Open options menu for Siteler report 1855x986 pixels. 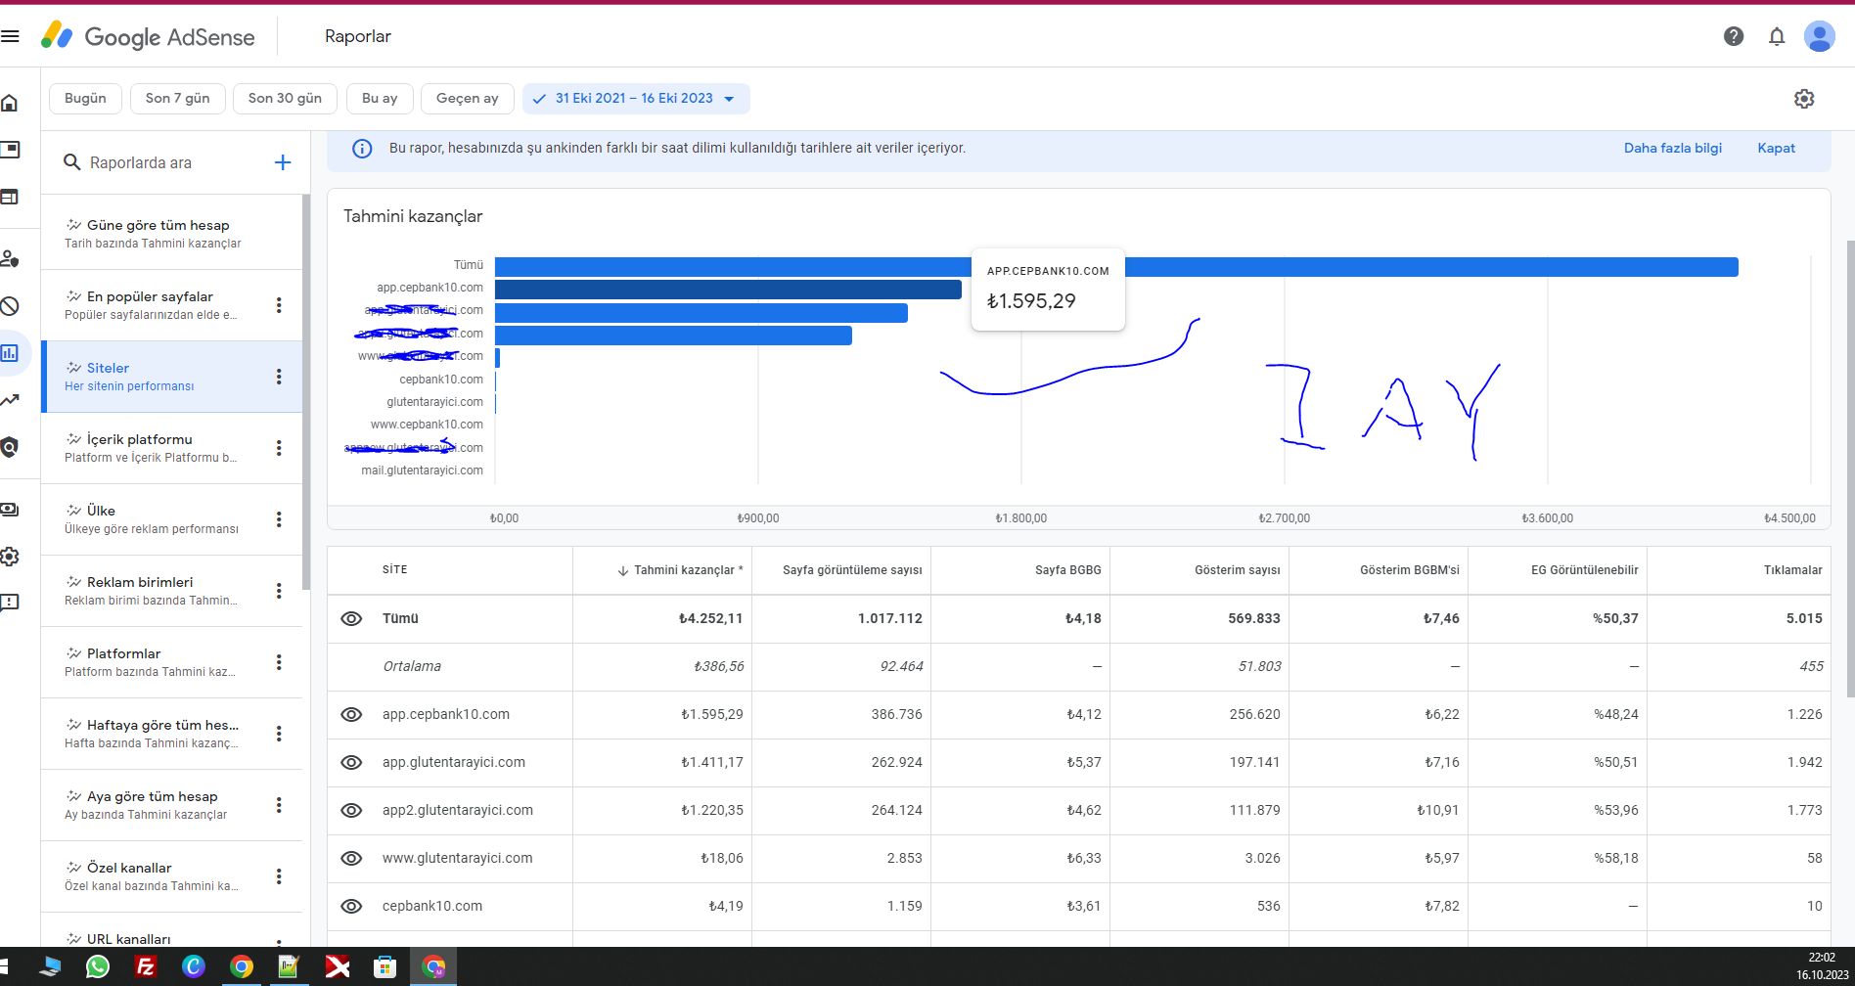(x=279, y=377)
